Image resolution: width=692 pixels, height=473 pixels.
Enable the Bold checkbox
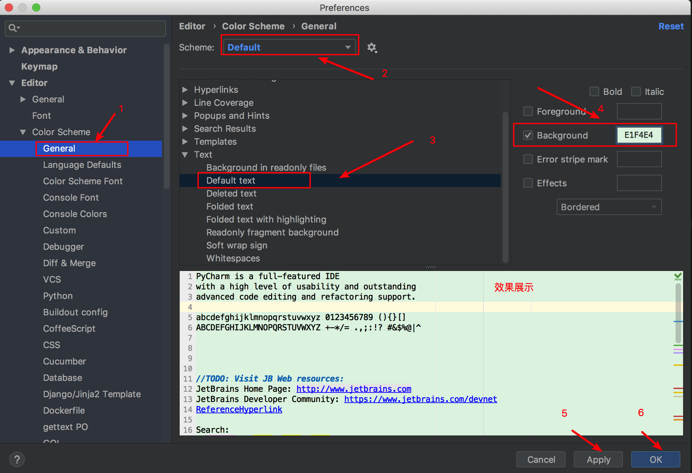pos(594,91)
